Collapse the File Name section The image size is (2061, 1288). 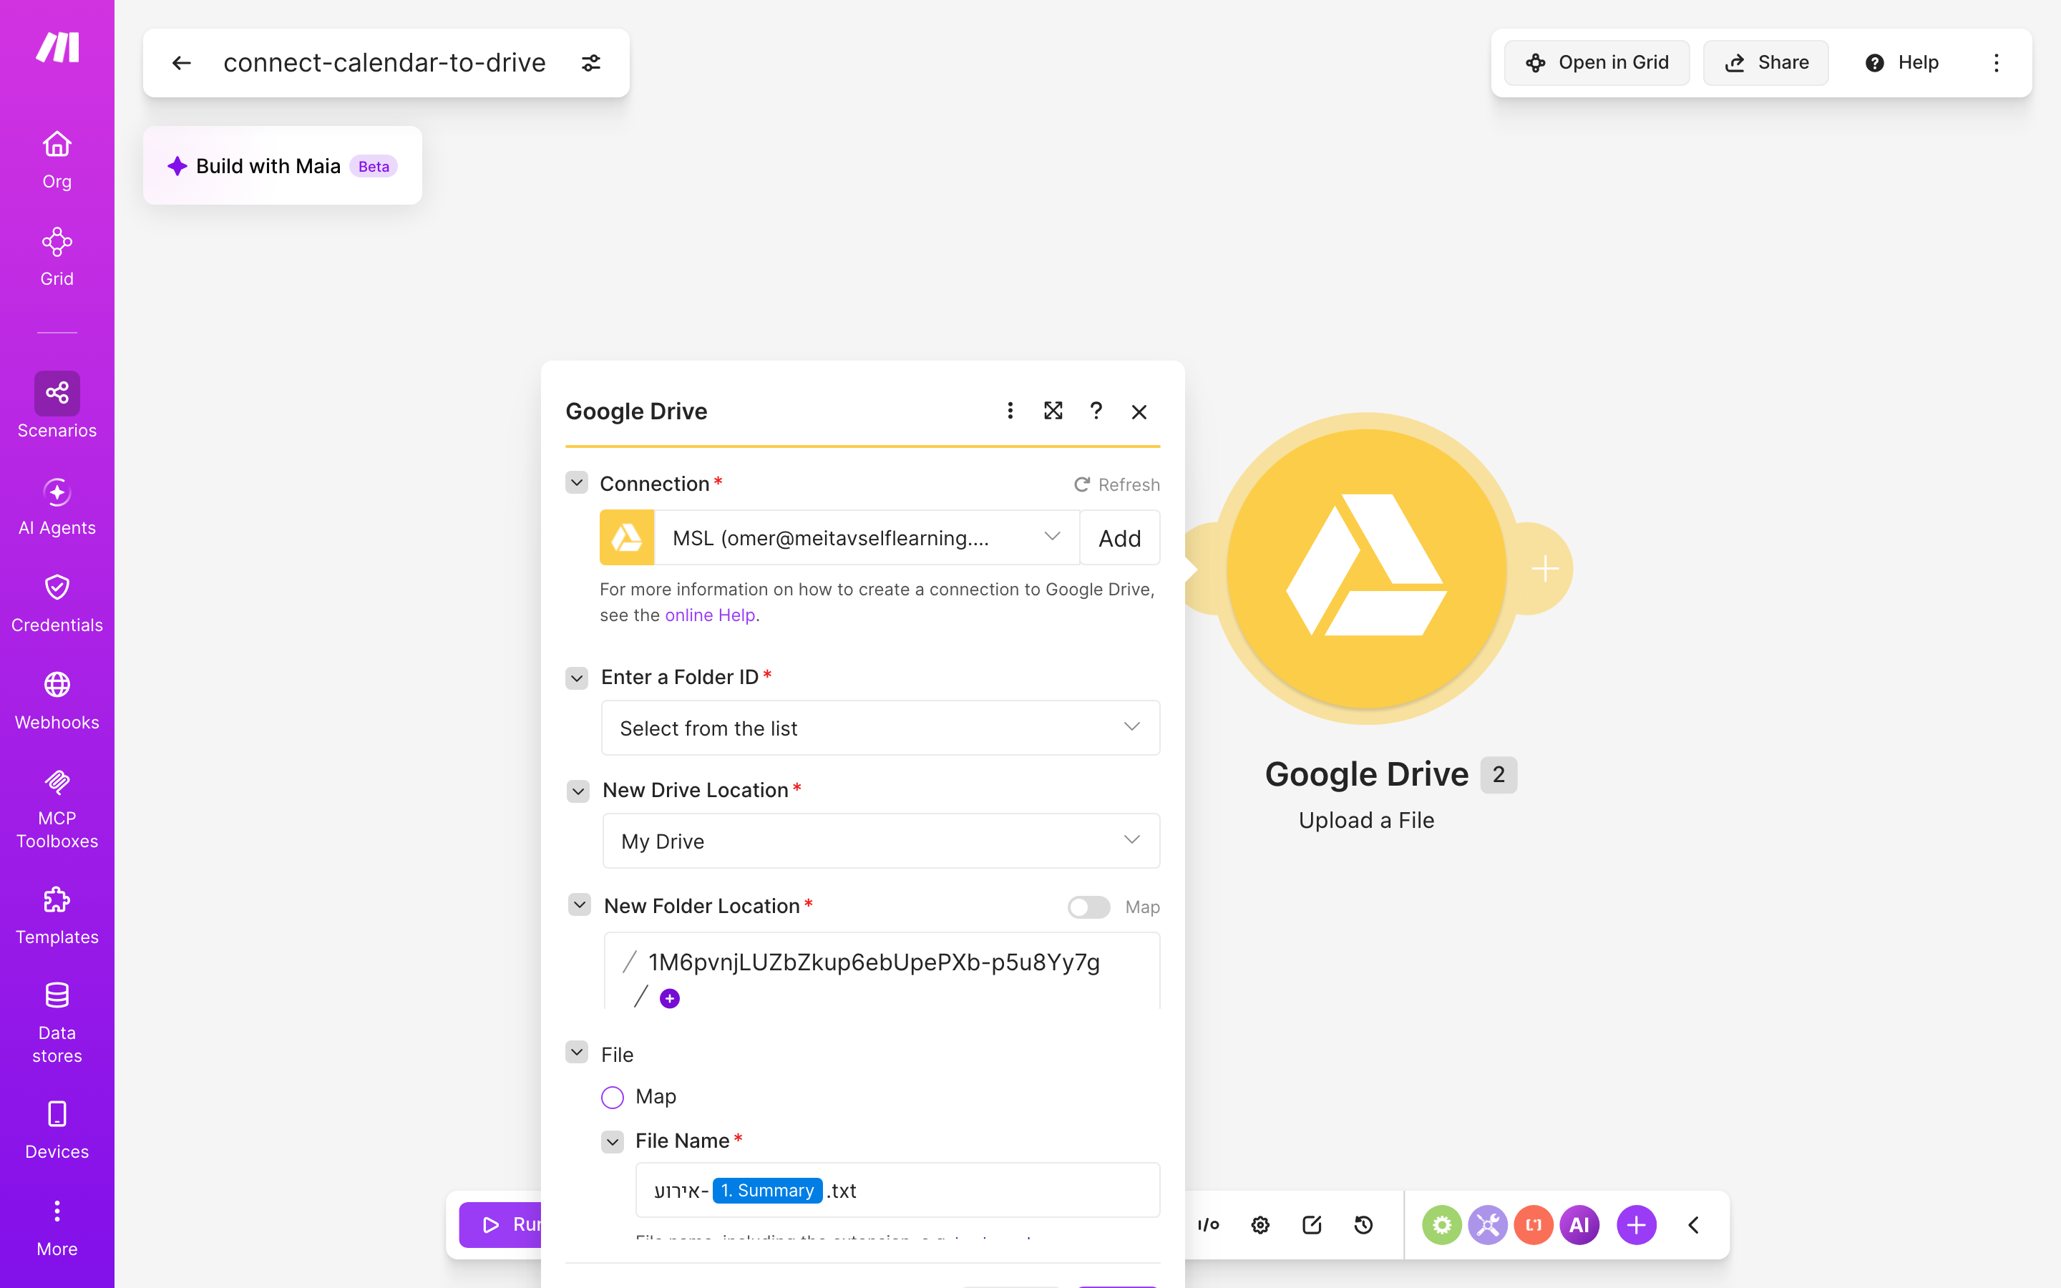tap(613, 1141)
